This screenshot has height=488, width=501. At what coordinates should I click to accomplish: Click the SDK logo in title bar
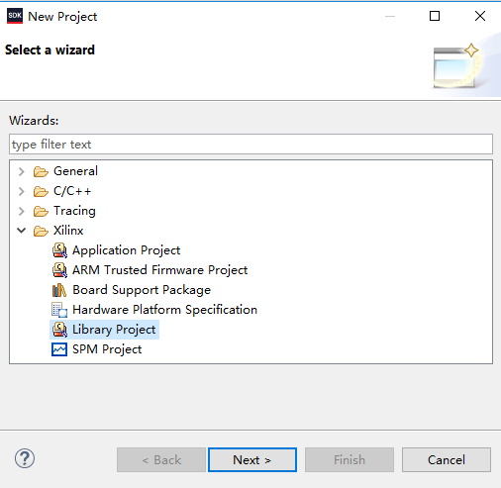click(15, 16)
